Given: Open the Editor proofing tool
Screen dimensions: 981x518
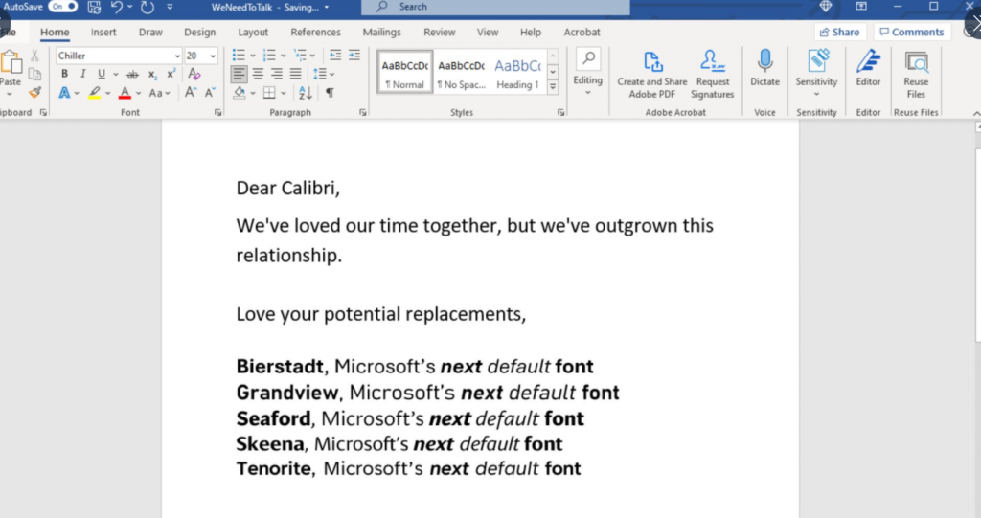Looking at the screenshot, I should click(x=868, y=68).
